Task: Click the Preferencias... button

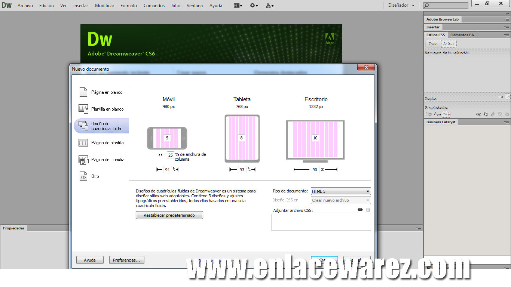Action: click(126, 260)
